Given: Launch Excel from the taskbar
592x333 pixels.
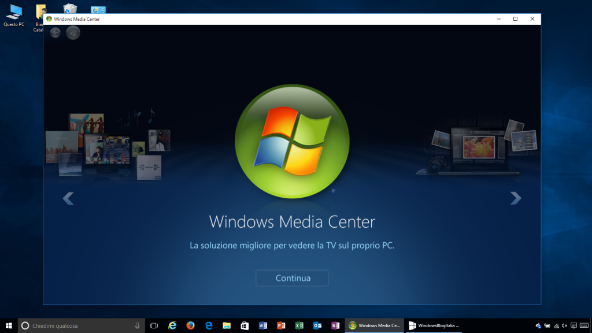Looking at the screenshot, I should pos(299,325).
